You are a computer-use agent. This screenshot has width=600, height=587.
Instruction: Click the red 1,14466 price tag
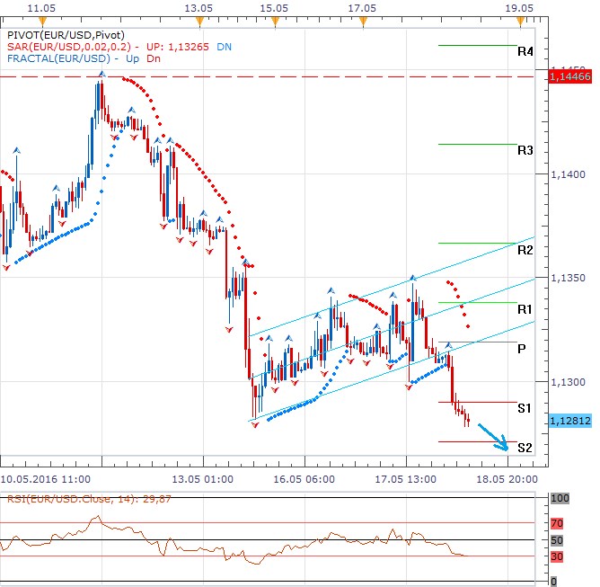(x=568, y=79)
